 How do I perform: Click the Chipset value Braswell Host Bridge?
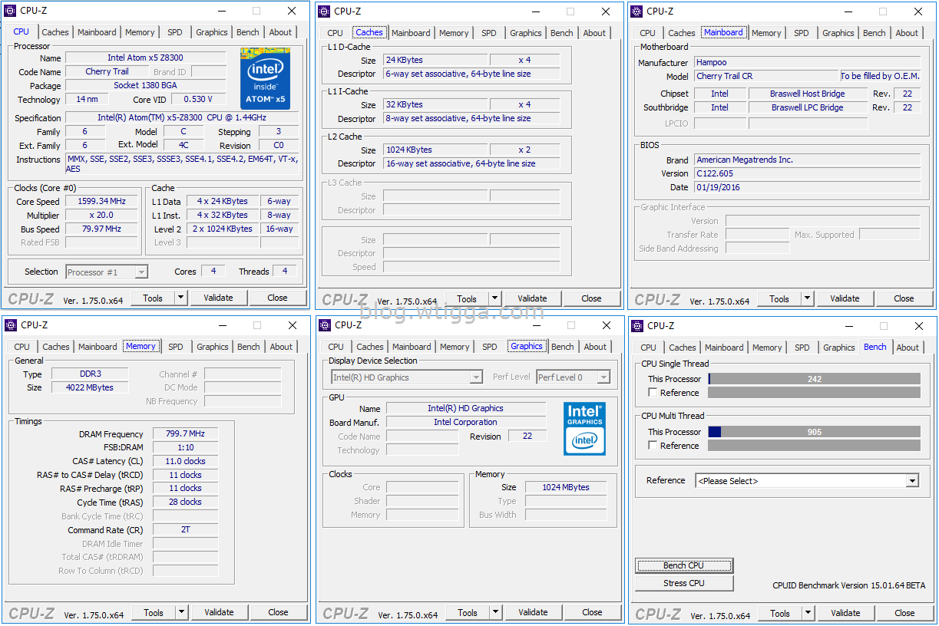point(808,94)
